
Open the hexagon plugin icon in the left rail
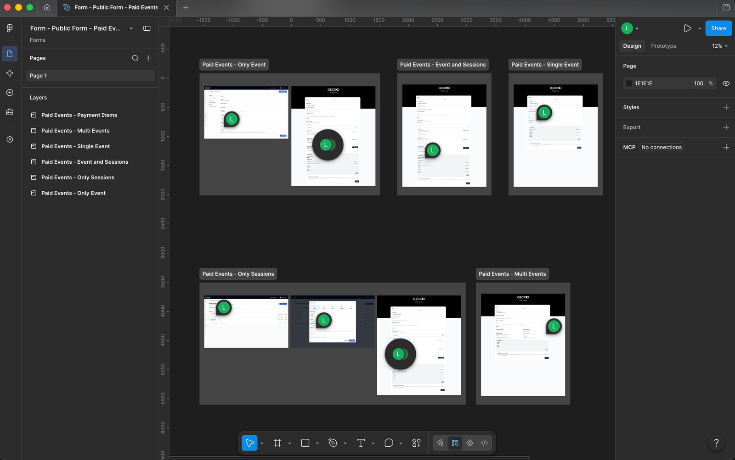pos(10,139)
